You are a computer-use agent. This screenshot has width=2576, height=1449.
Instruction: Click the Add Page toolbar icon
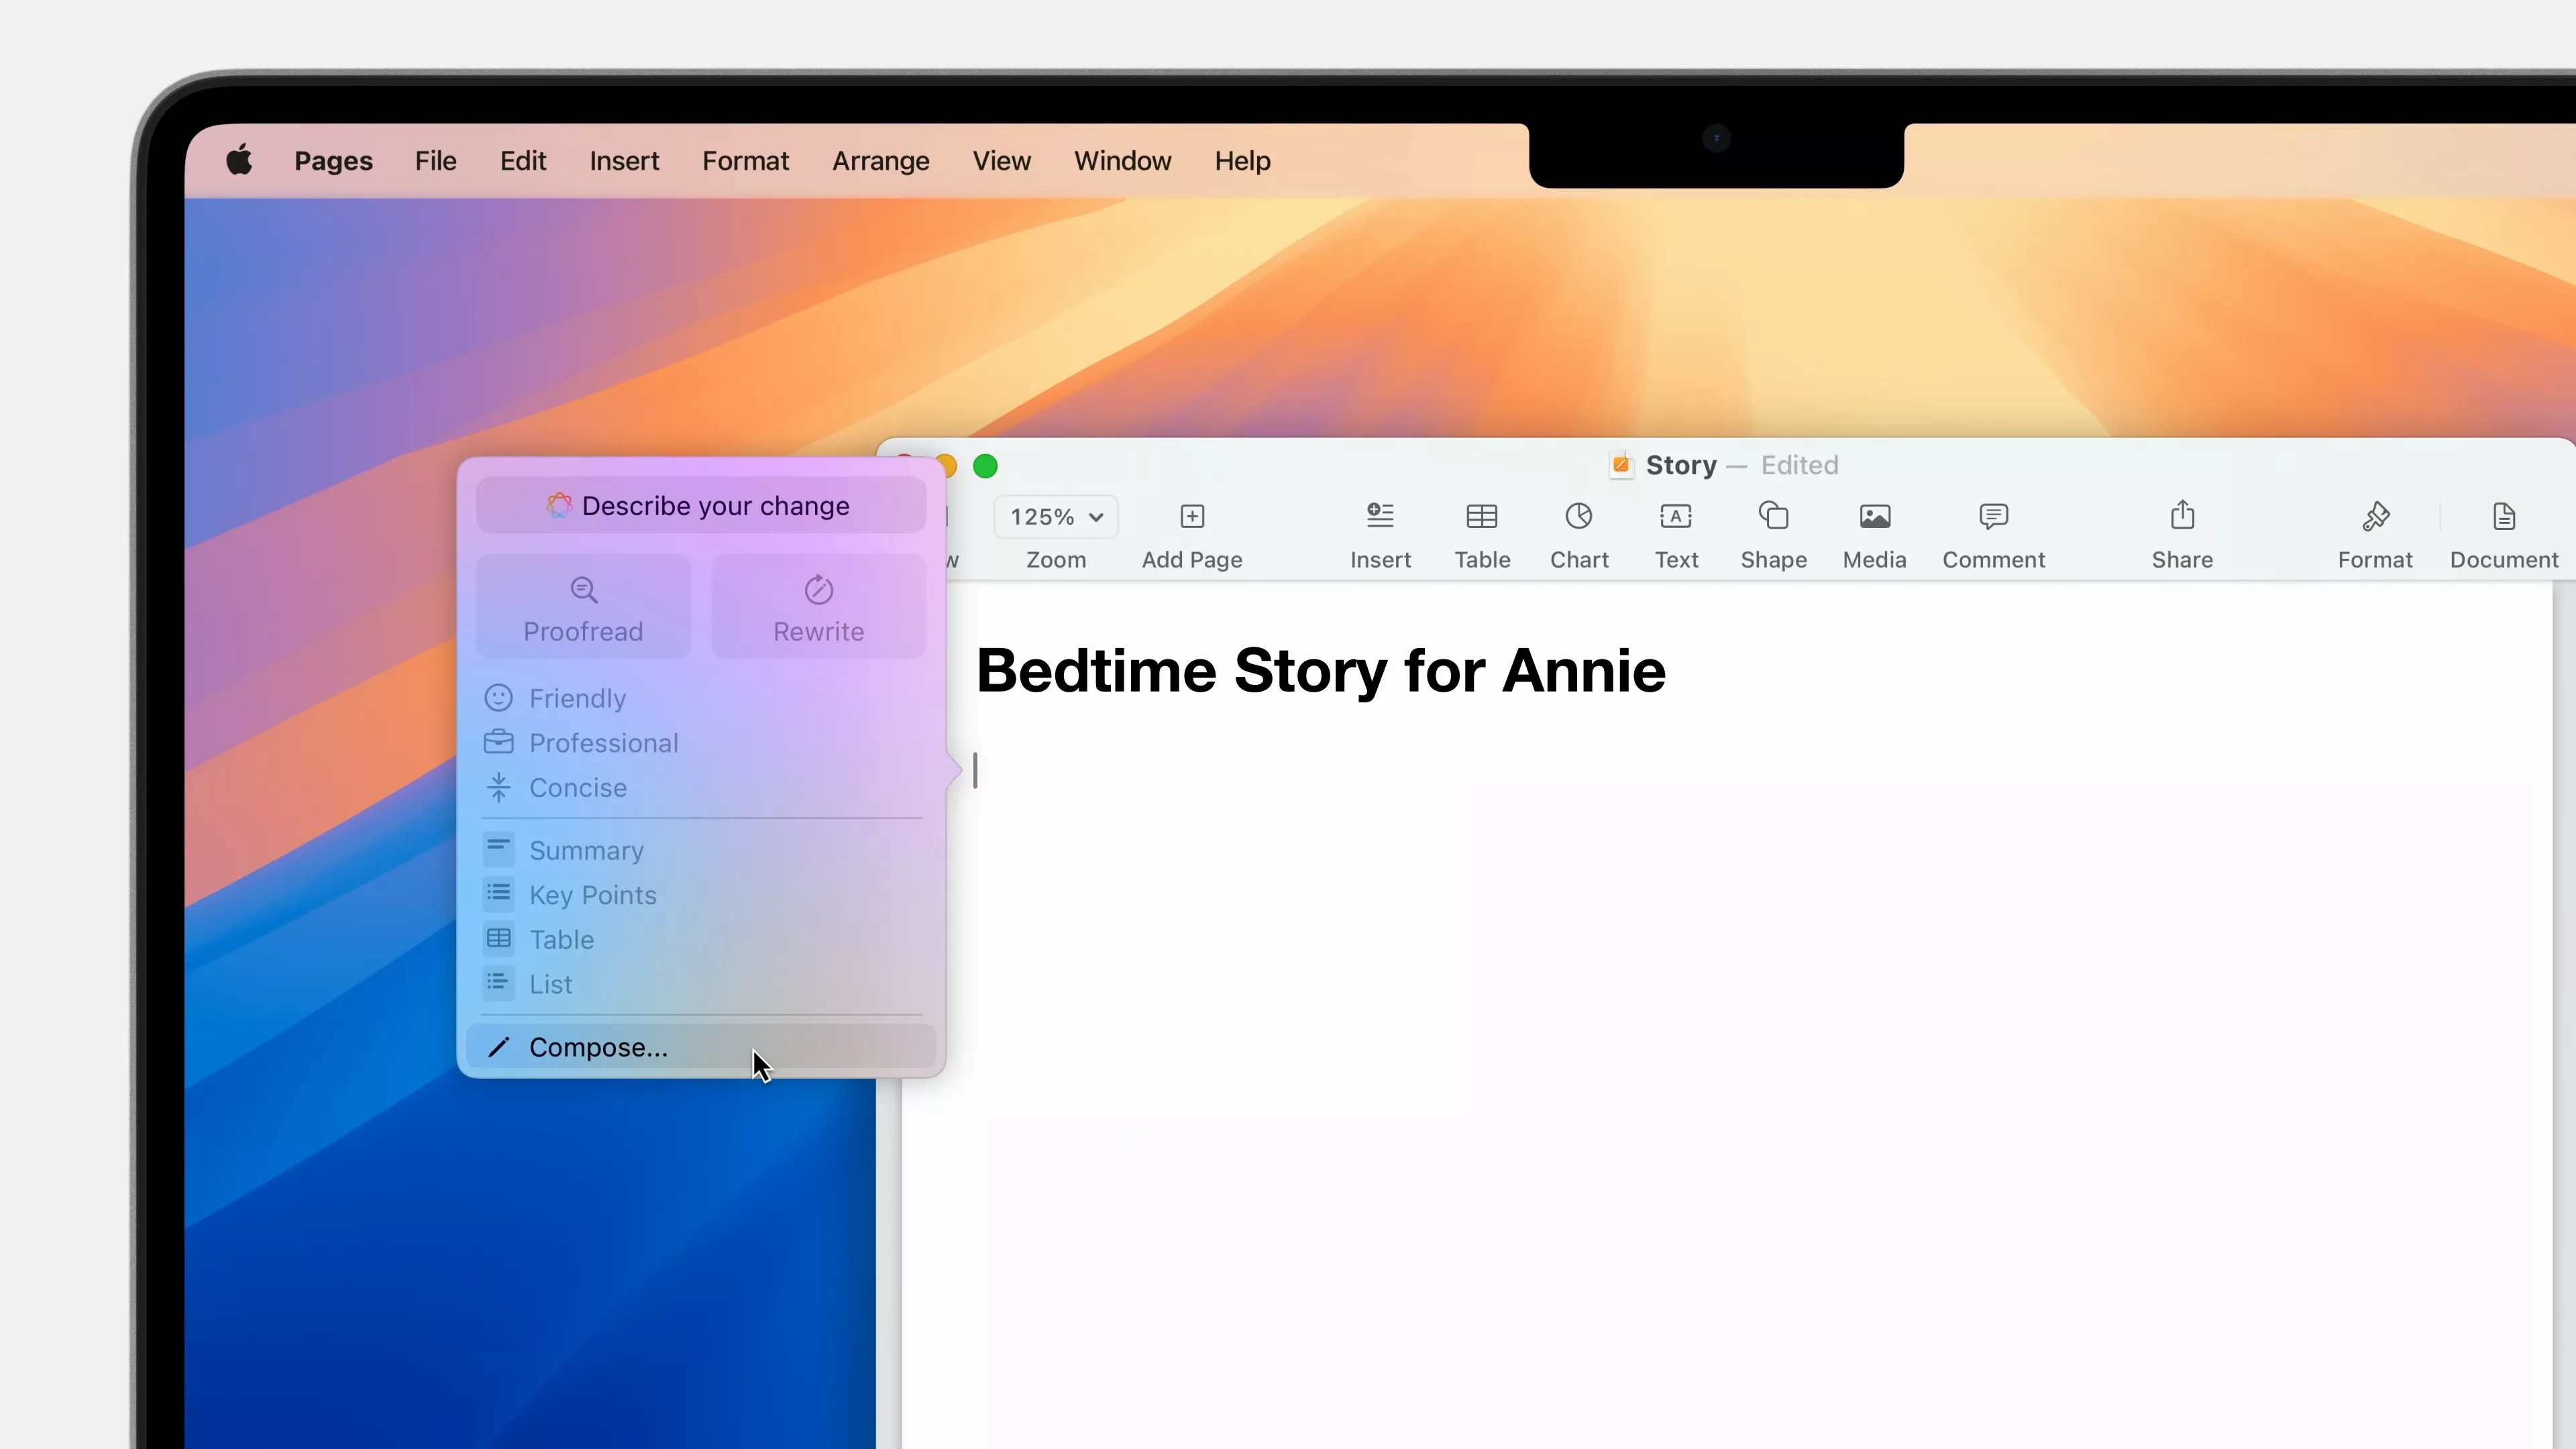click(1192, 516)
